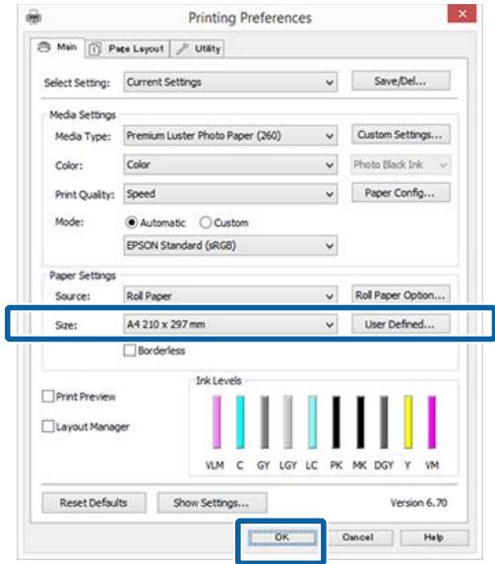Open the Media Type dropdown
This screenshot has width=495, height=564.
(x=230, y=136)
